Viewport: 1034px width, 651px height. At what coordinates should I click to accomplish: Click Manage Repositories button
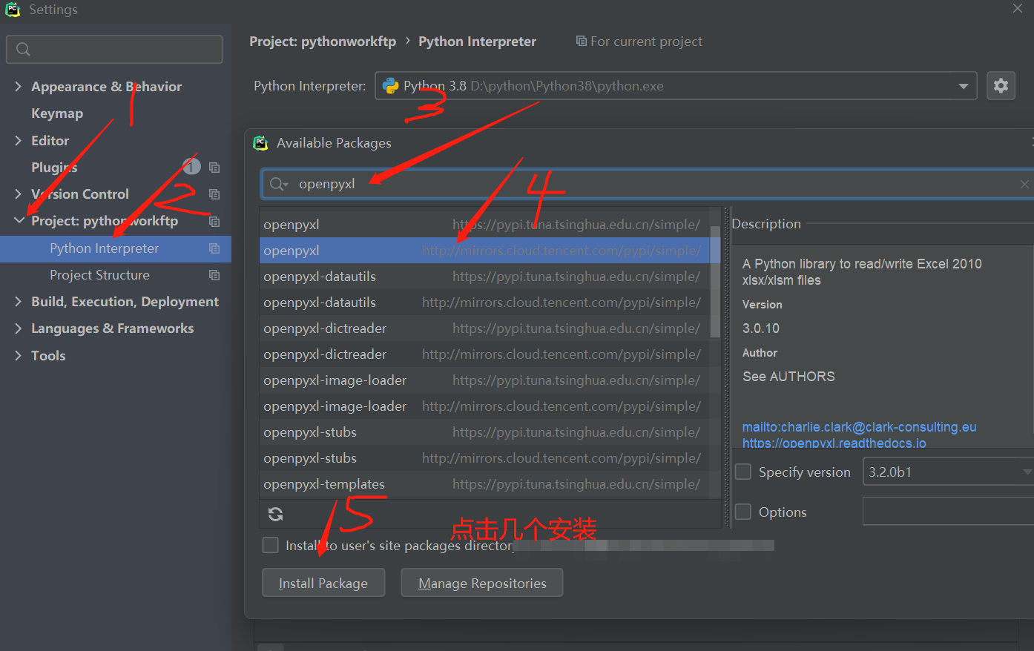click(482, 583)
